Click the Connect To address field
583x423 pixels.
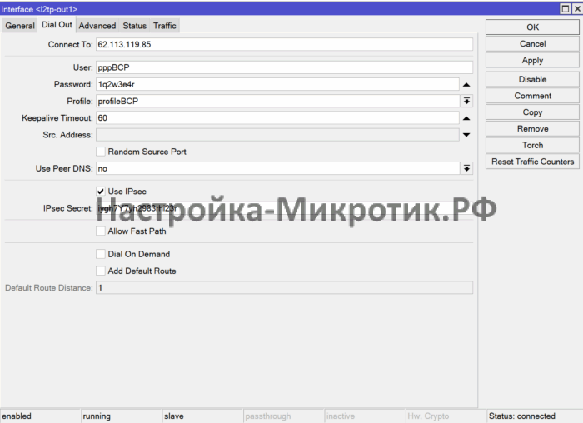(285, 44)
